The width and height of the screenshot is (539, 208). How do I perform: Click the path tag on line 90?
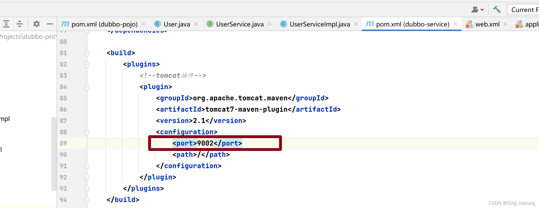coord(201,155)
